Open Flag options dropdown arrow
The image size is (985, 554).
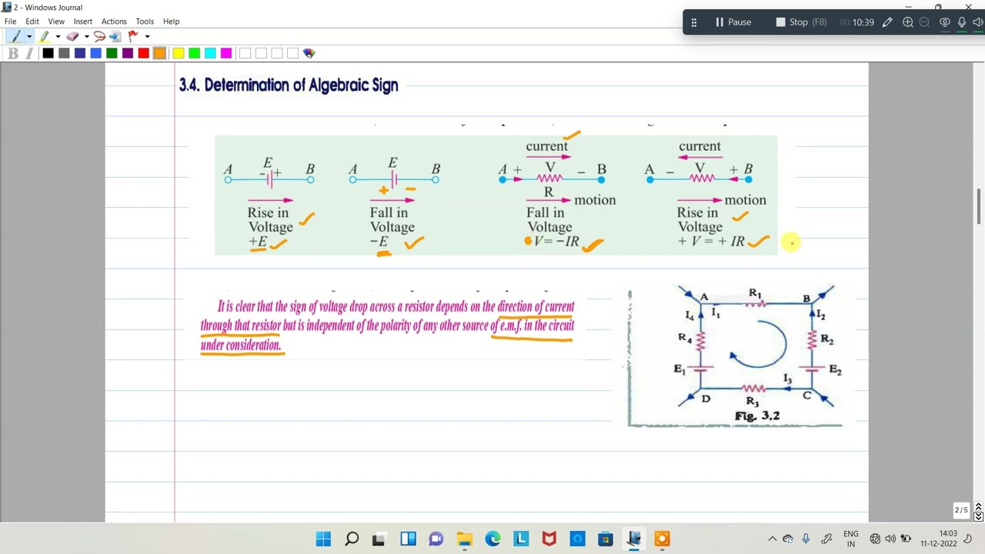[147, 36]
